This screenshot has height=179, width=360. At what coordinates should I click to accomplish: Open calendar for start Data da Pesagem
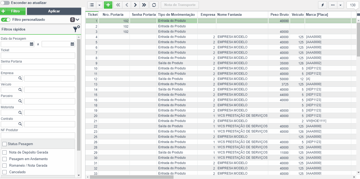pos(32,44)
